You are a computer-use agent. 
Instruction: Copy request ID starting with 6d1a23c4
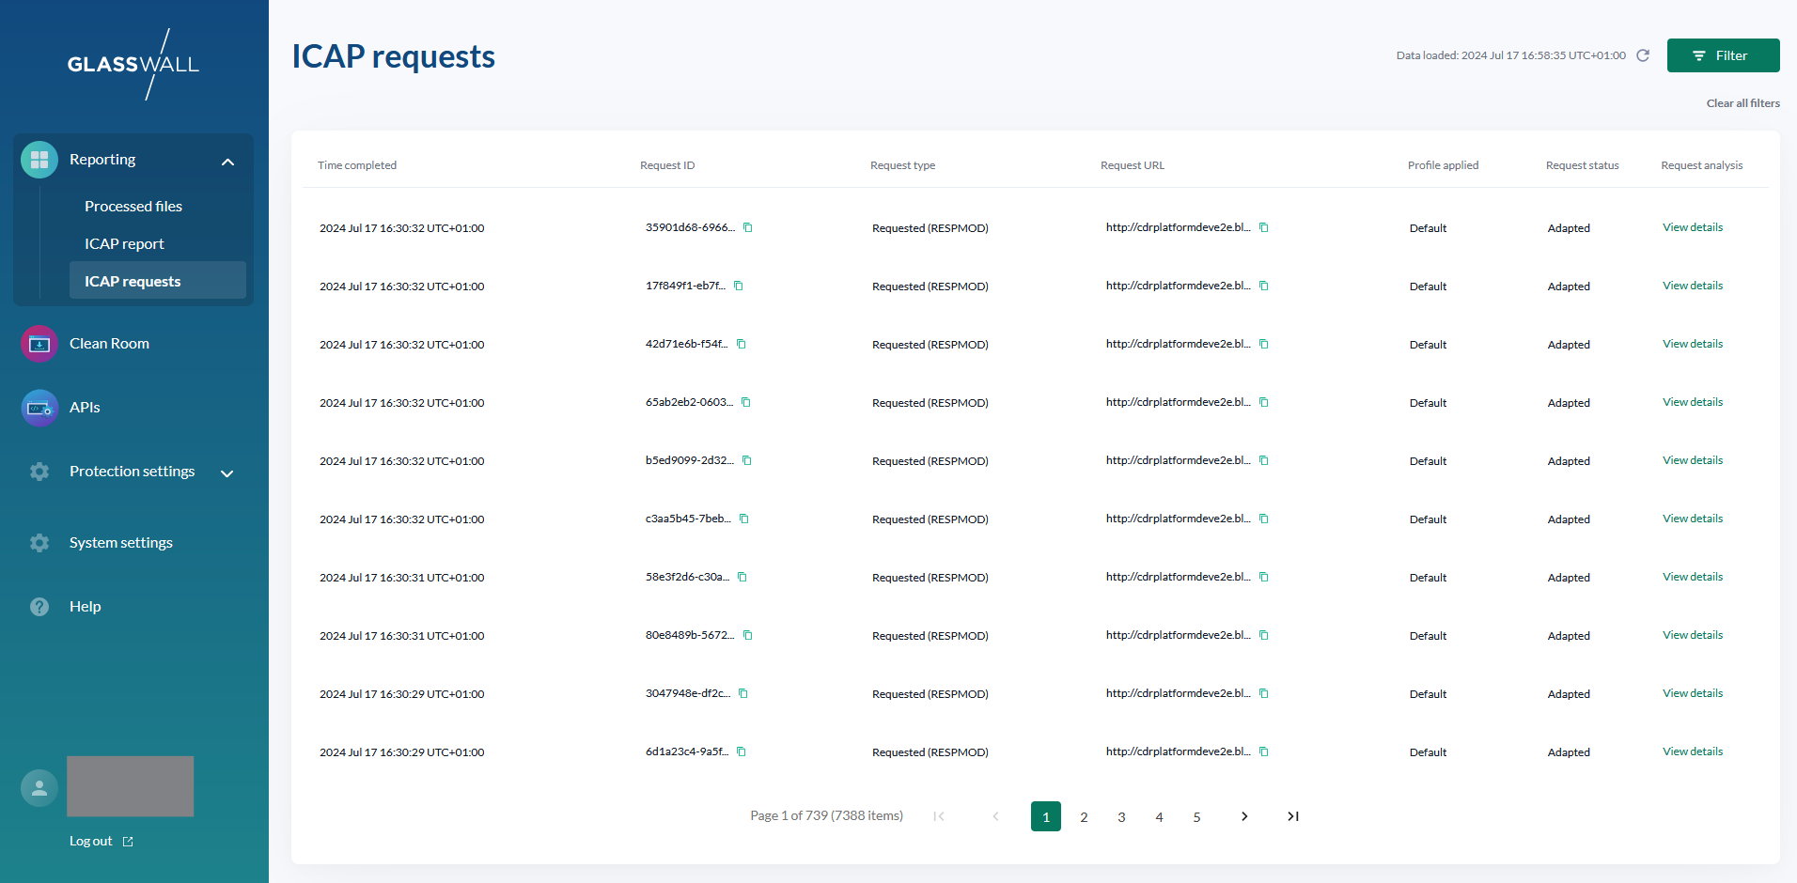pyautogui.click(x=742, y=751)
